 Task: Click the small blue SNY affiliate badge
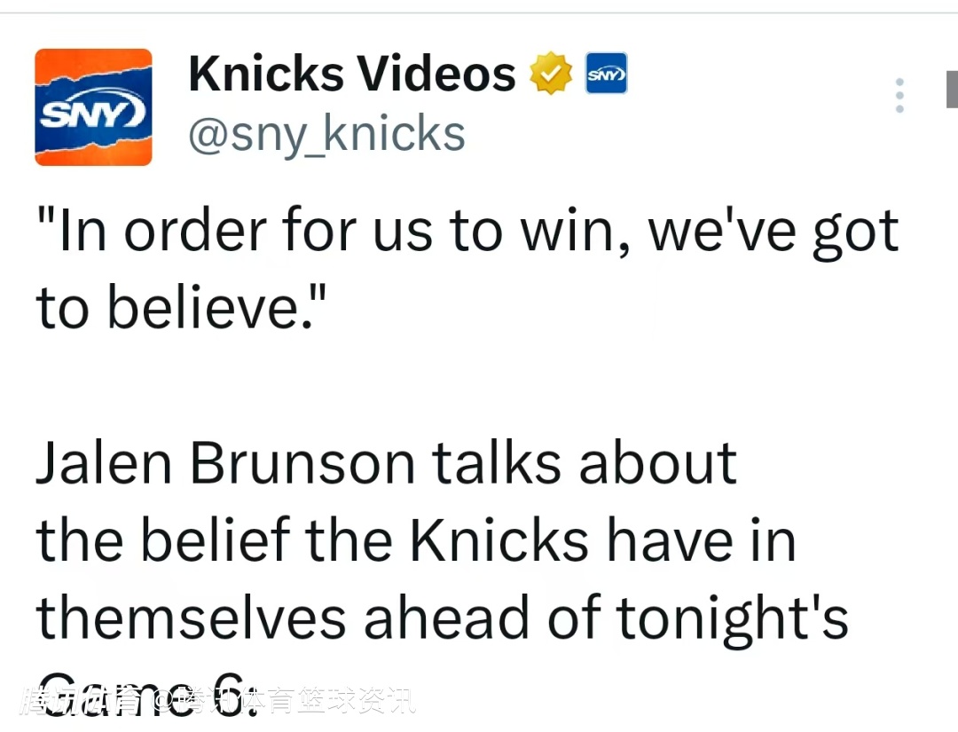click(606, 74)
